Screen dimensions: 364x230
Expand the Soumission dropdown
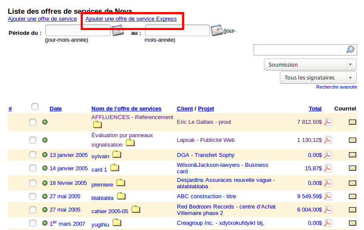[x=310, y=64]
